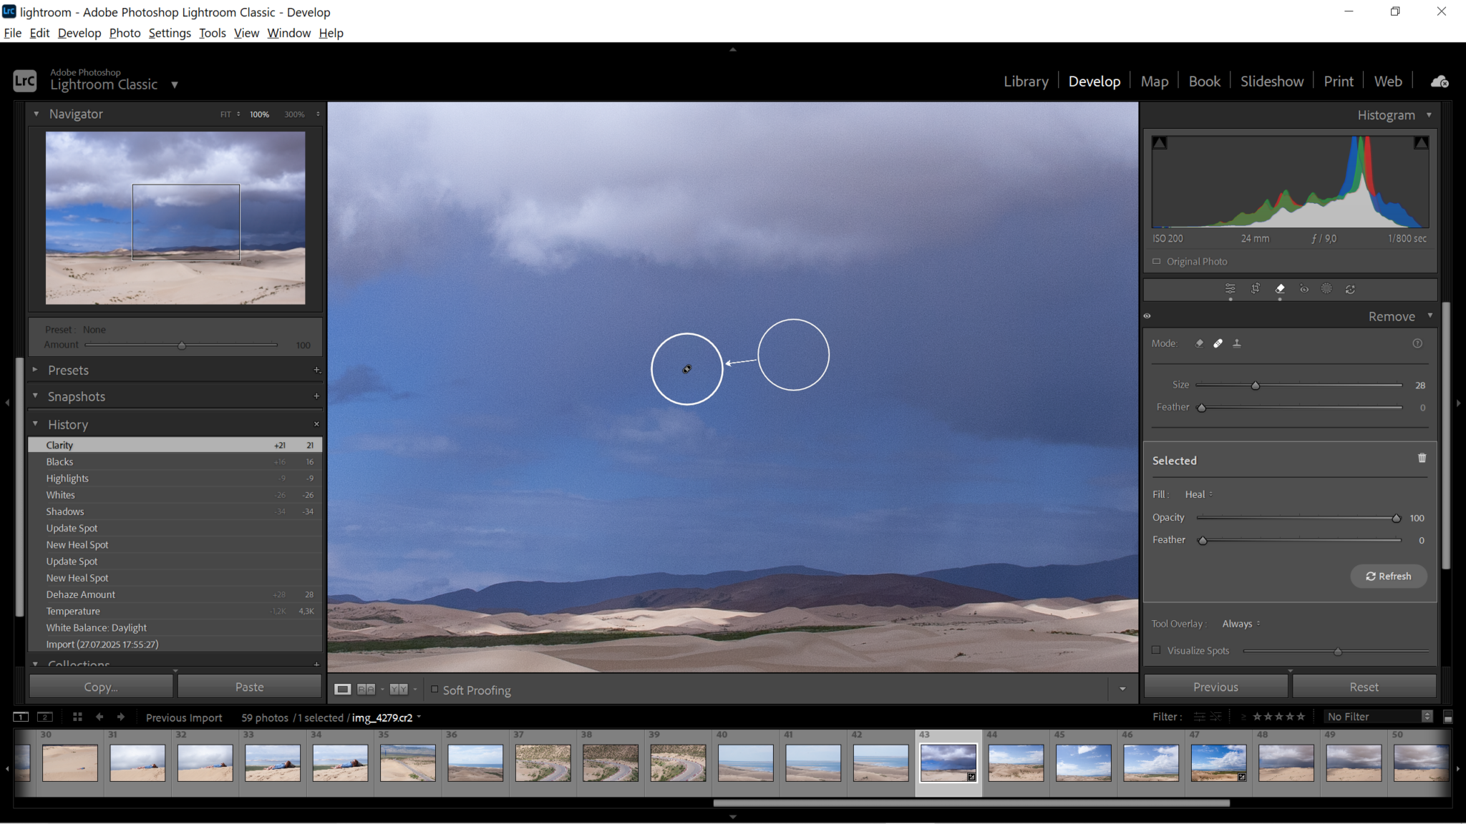Image resolution: width=1466 pixels, height=824 pixels.
Task: Click the Refresh button
Action: [1387, 576]
